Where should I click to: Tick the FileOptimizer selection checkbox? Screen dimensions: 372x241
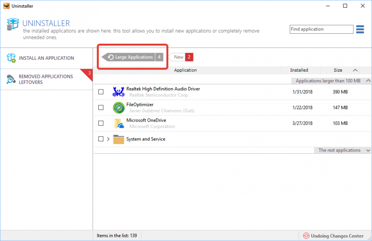(x=101, y=107)
